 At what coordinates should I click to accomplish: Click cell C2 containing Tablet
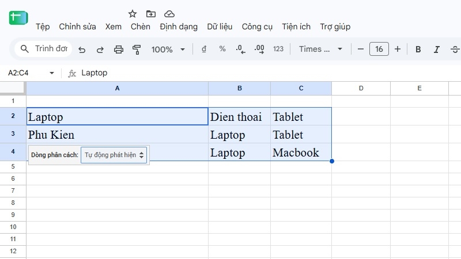(x=301, y=116)
